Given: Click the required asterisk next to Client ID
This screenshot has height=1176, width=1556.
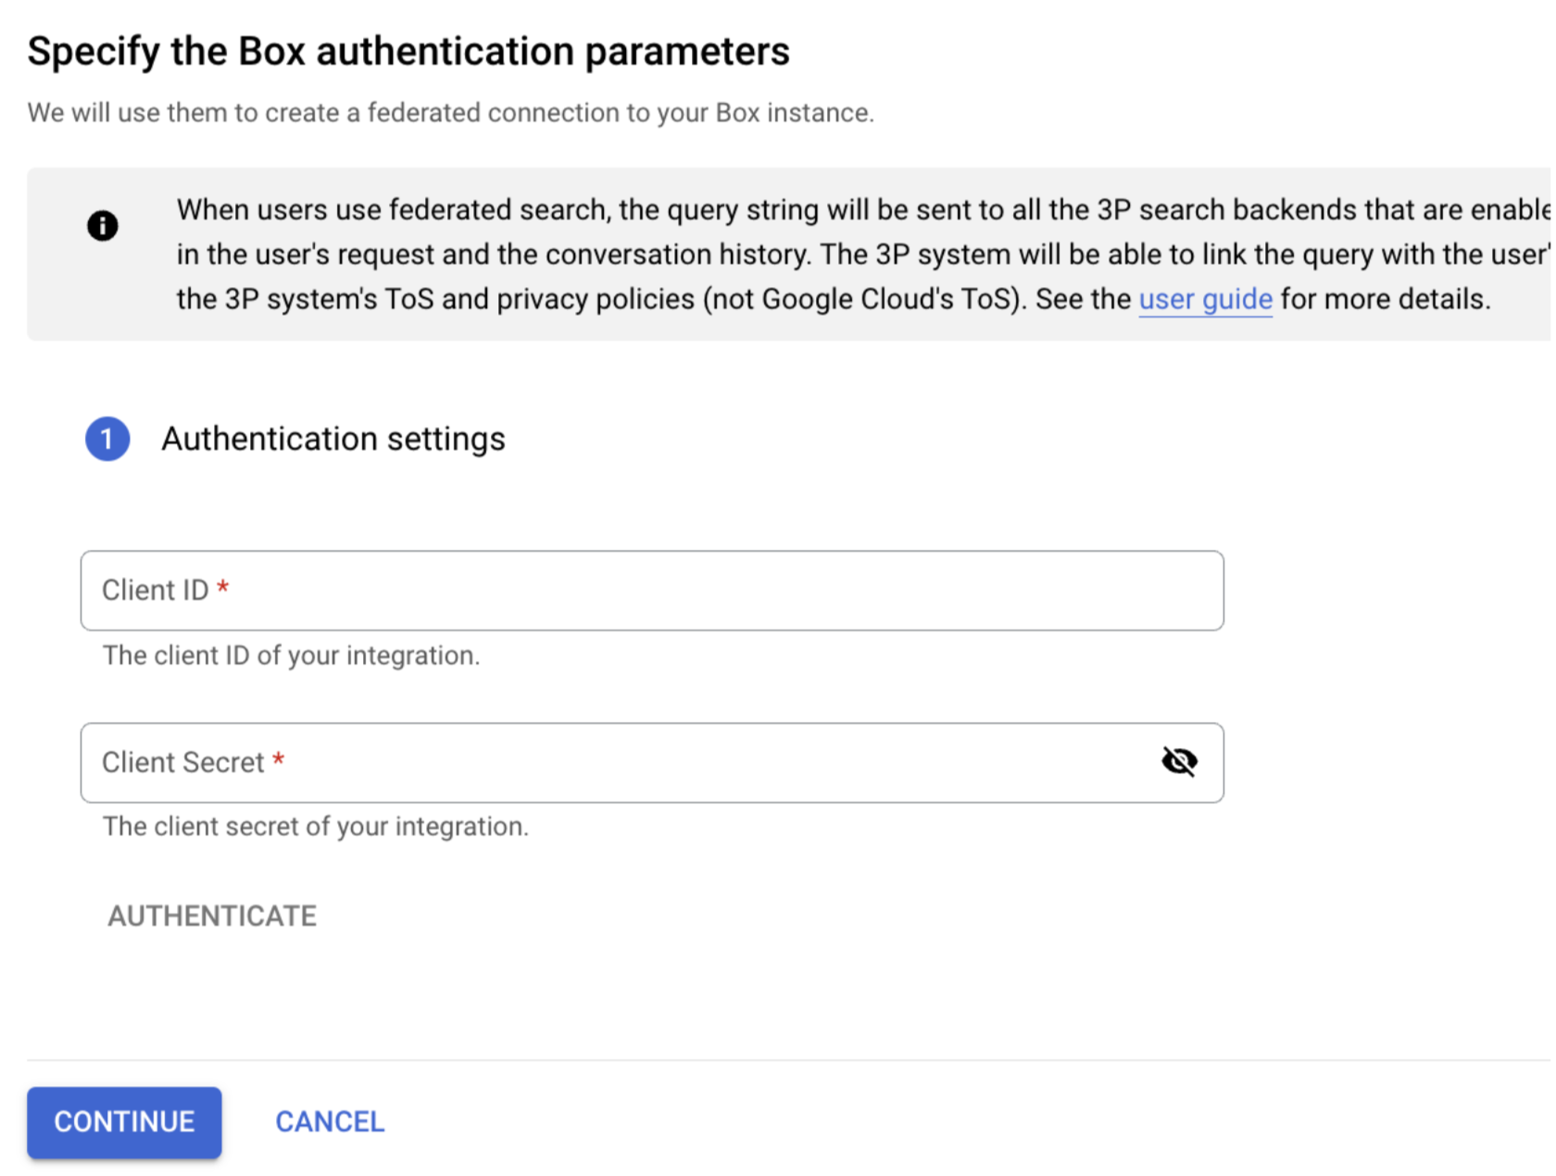Looking at the screenshot, I should (x=222, y=585).
